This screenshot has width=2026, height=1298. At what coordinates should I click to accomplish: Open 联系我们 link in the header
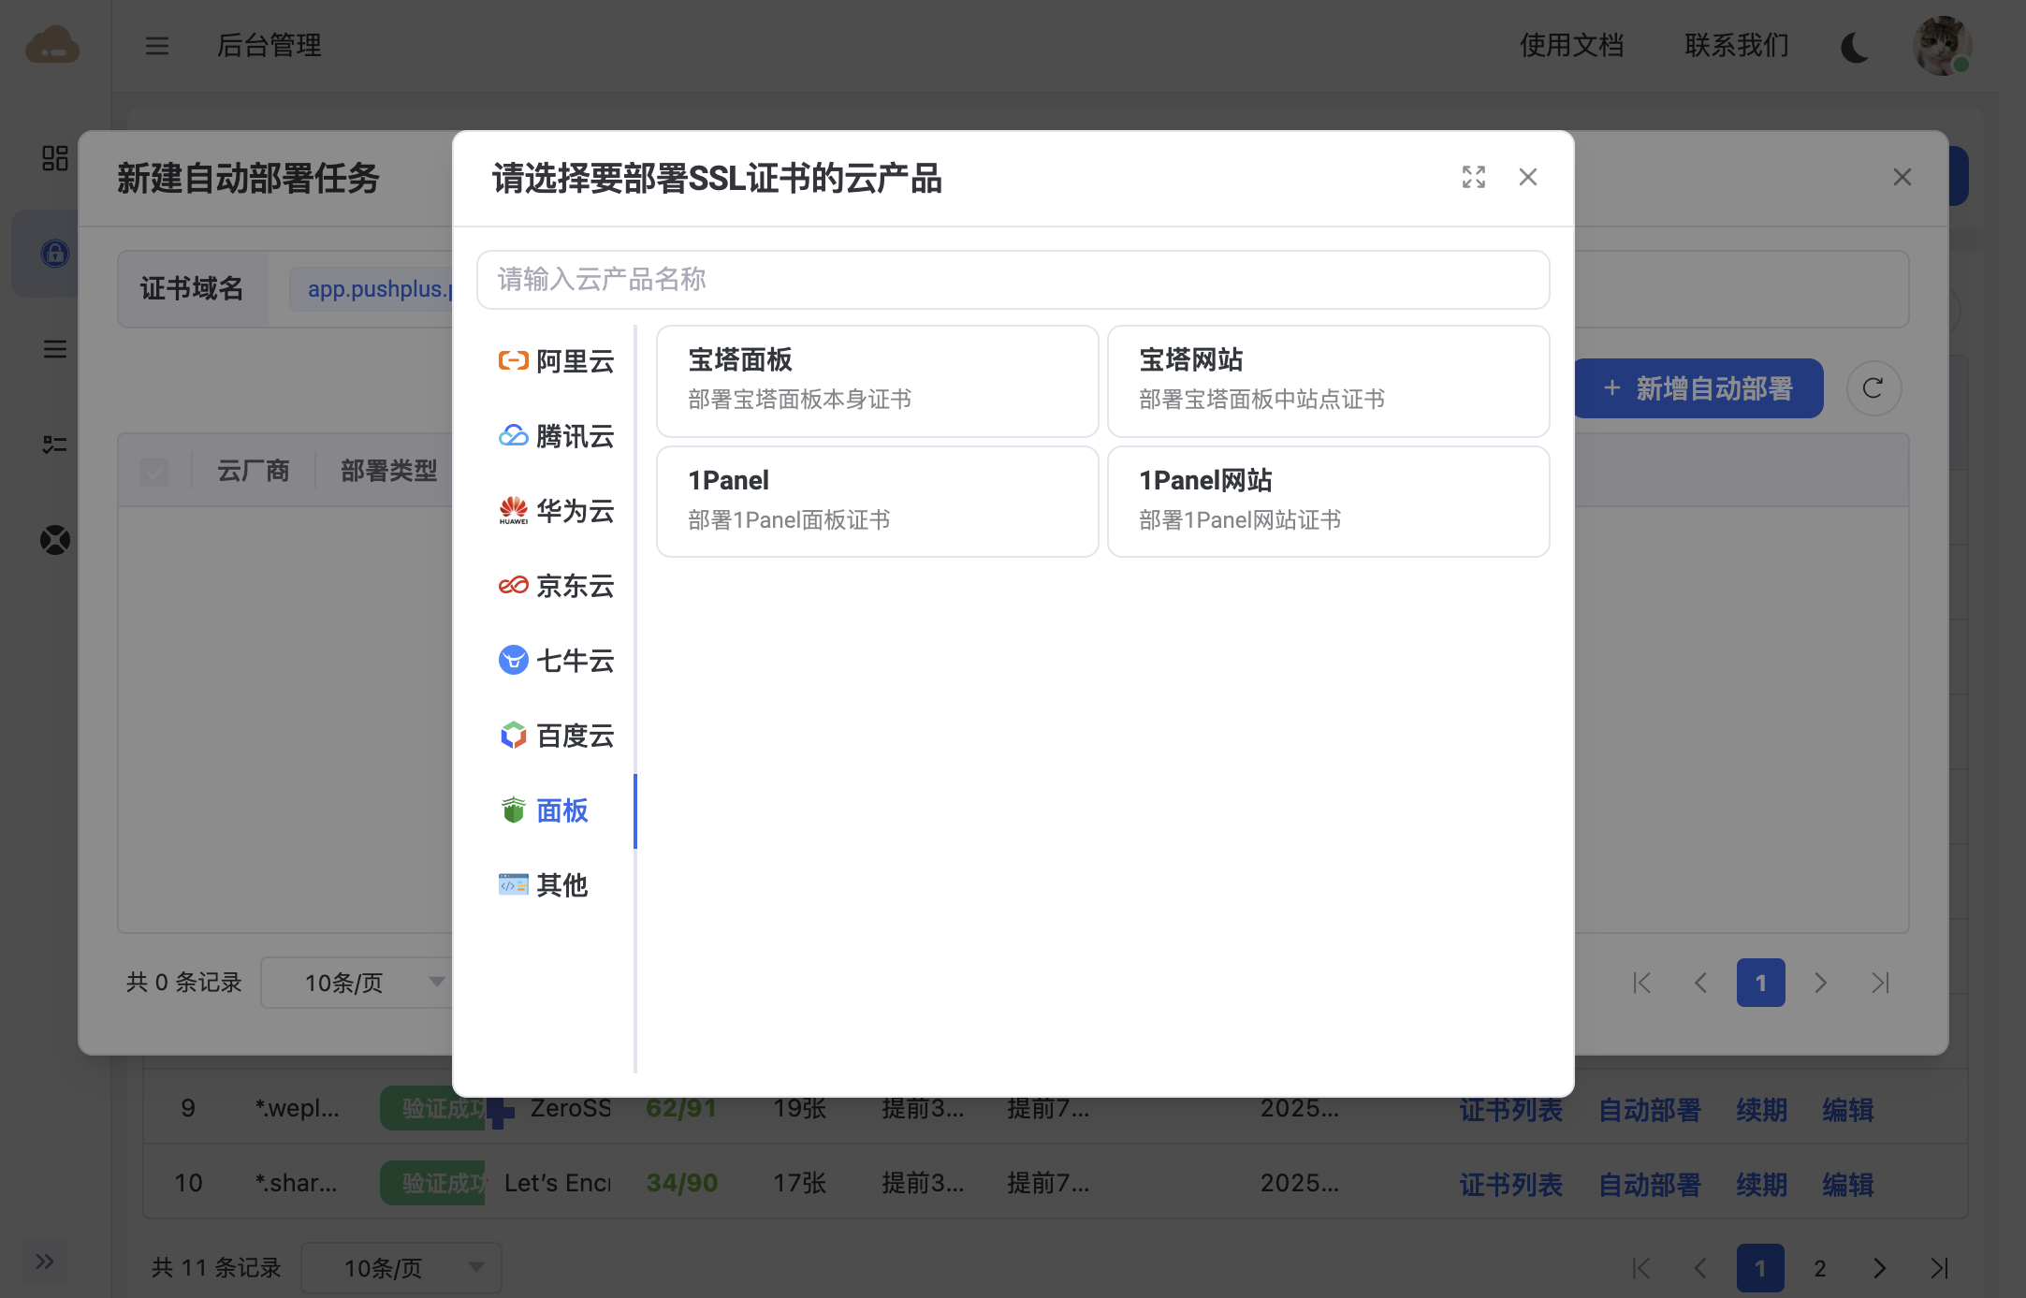pos(1737,45)
